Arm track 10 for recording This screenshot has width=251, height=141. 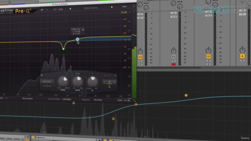click(x=140, y=65)
